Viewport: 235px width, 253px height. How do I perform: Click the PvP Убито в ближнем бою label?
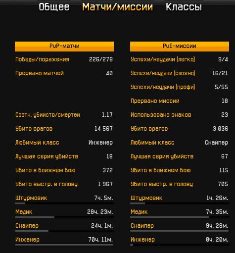[46, 170]
